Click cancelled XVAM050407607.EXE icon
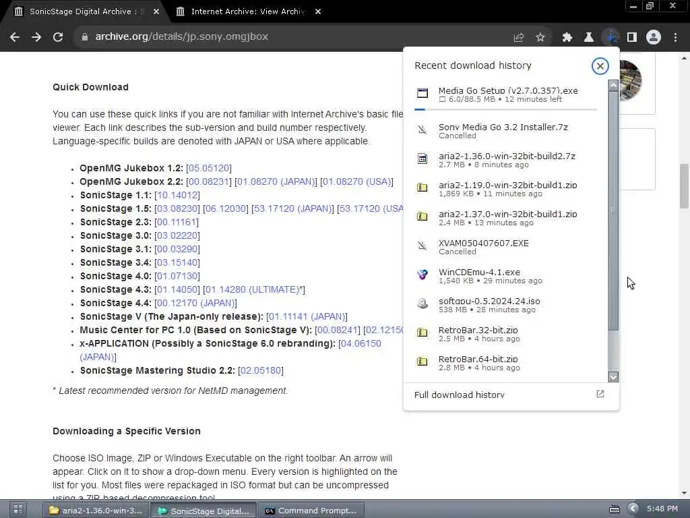690x518 pixels. click(422, 246)
